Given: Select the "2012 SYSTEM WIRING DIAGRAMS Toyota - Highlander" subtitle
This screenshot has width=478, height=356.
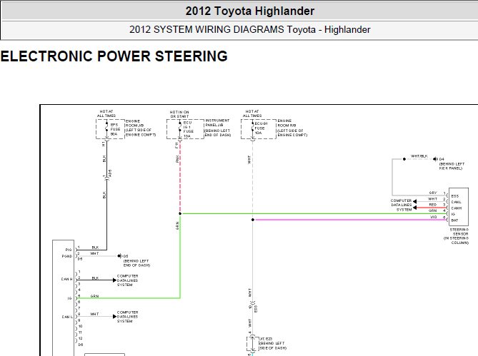Looking at the screenshot, I should 249,29.
